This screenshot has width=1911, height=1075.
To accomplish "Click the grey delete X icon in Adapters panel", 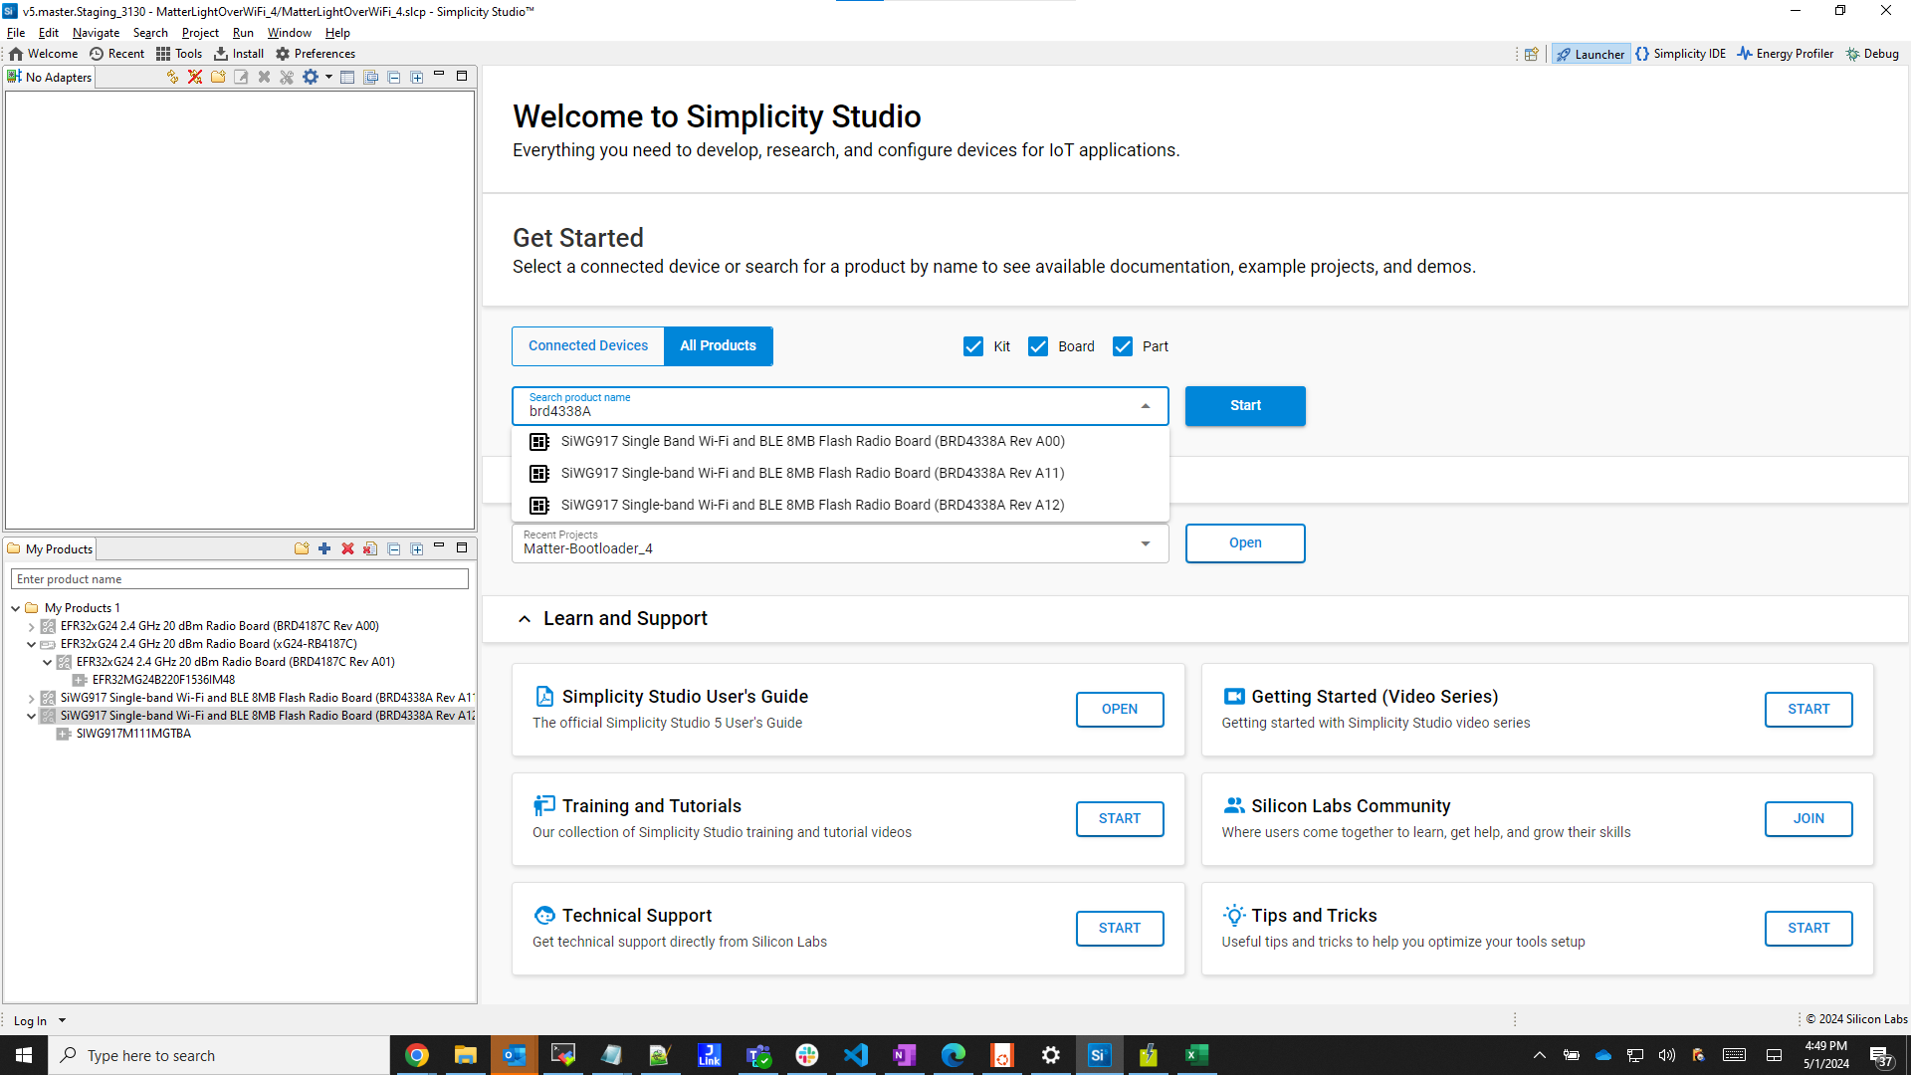I will click(x=264, y=77).
